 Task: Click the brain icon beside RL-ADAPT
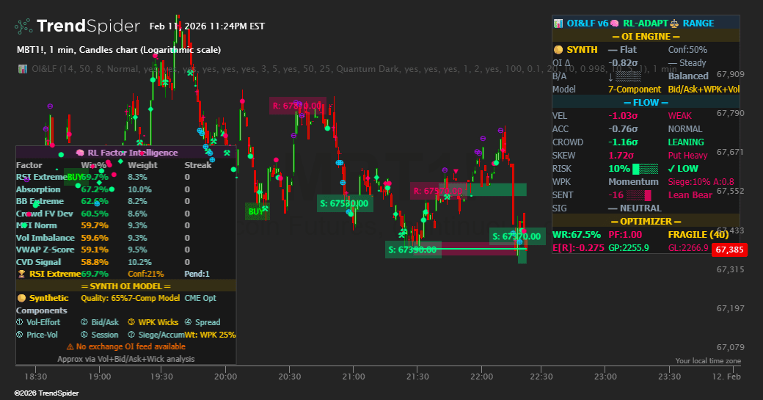coord(615,23)
